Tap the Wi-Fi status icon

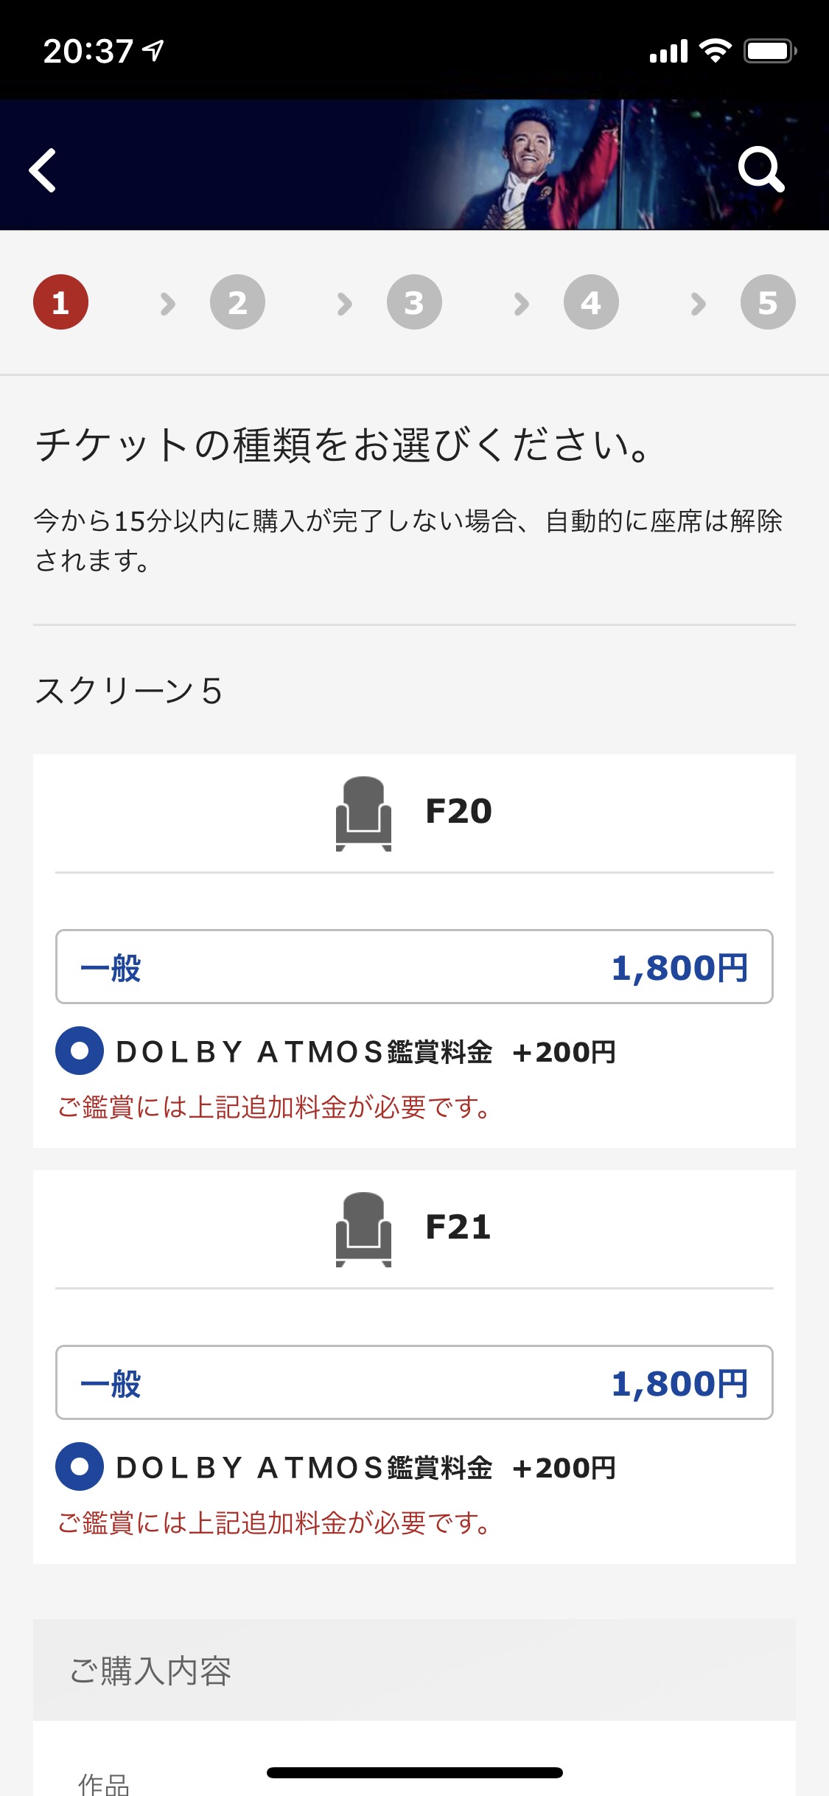click(x=715, y=51)
